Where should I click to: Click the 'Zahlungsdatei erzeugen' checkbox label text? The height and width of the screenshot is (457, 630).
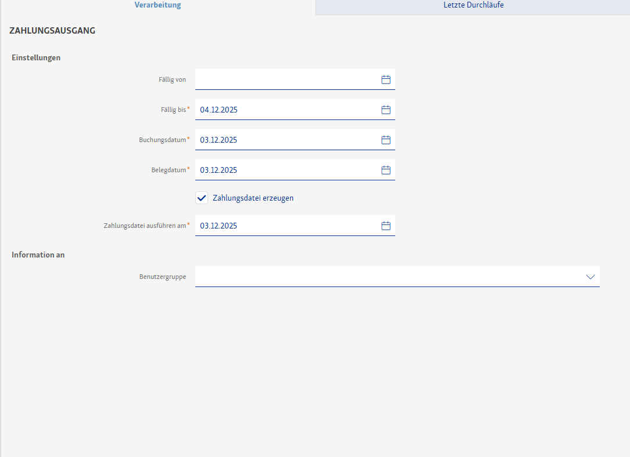click(x=253, y=198)
